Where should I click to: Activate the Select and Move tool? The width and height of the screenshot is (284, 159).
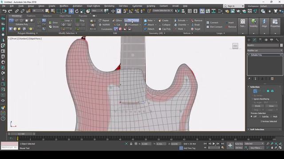[71, 11]
